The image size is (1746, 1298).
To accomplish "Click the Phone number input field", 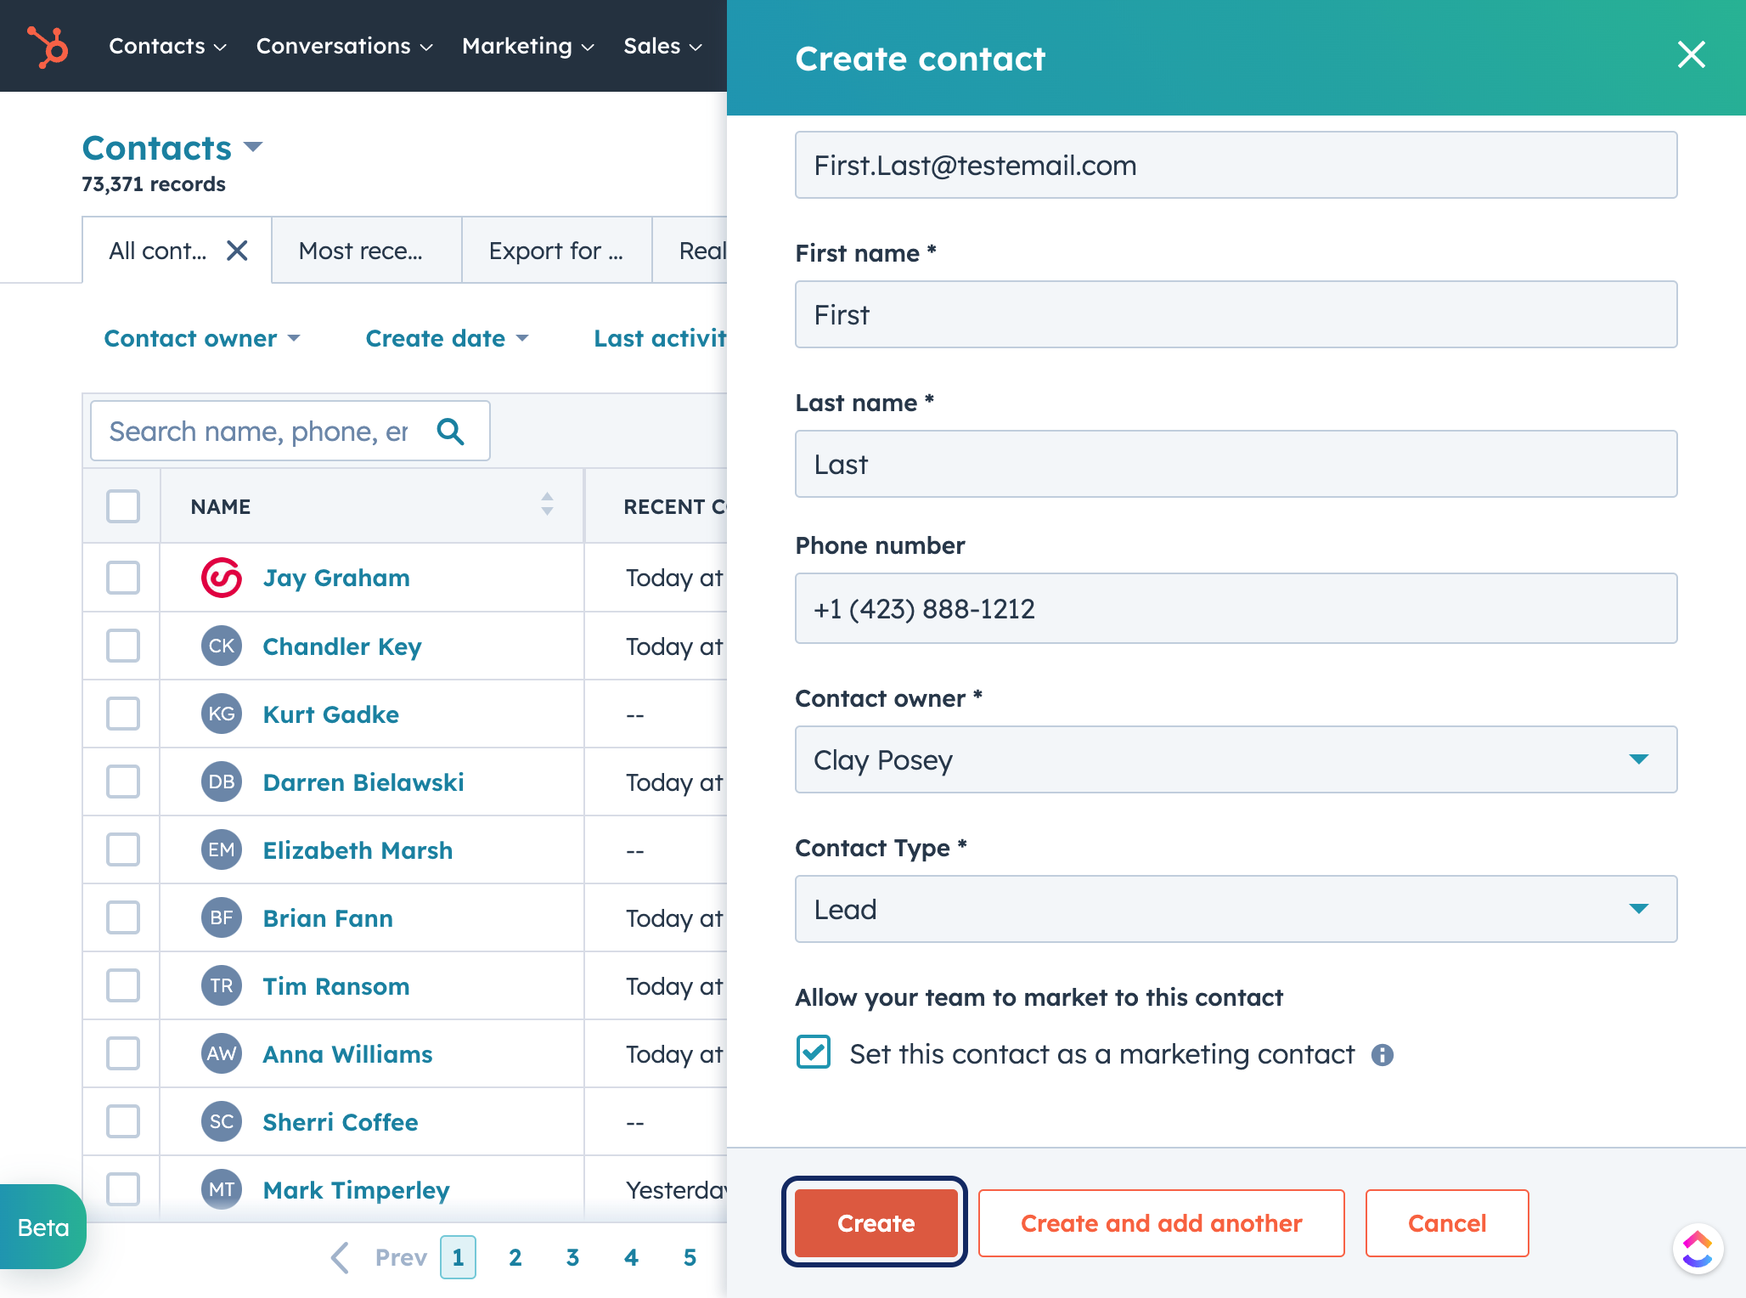I will click(x=1236, y=608).
